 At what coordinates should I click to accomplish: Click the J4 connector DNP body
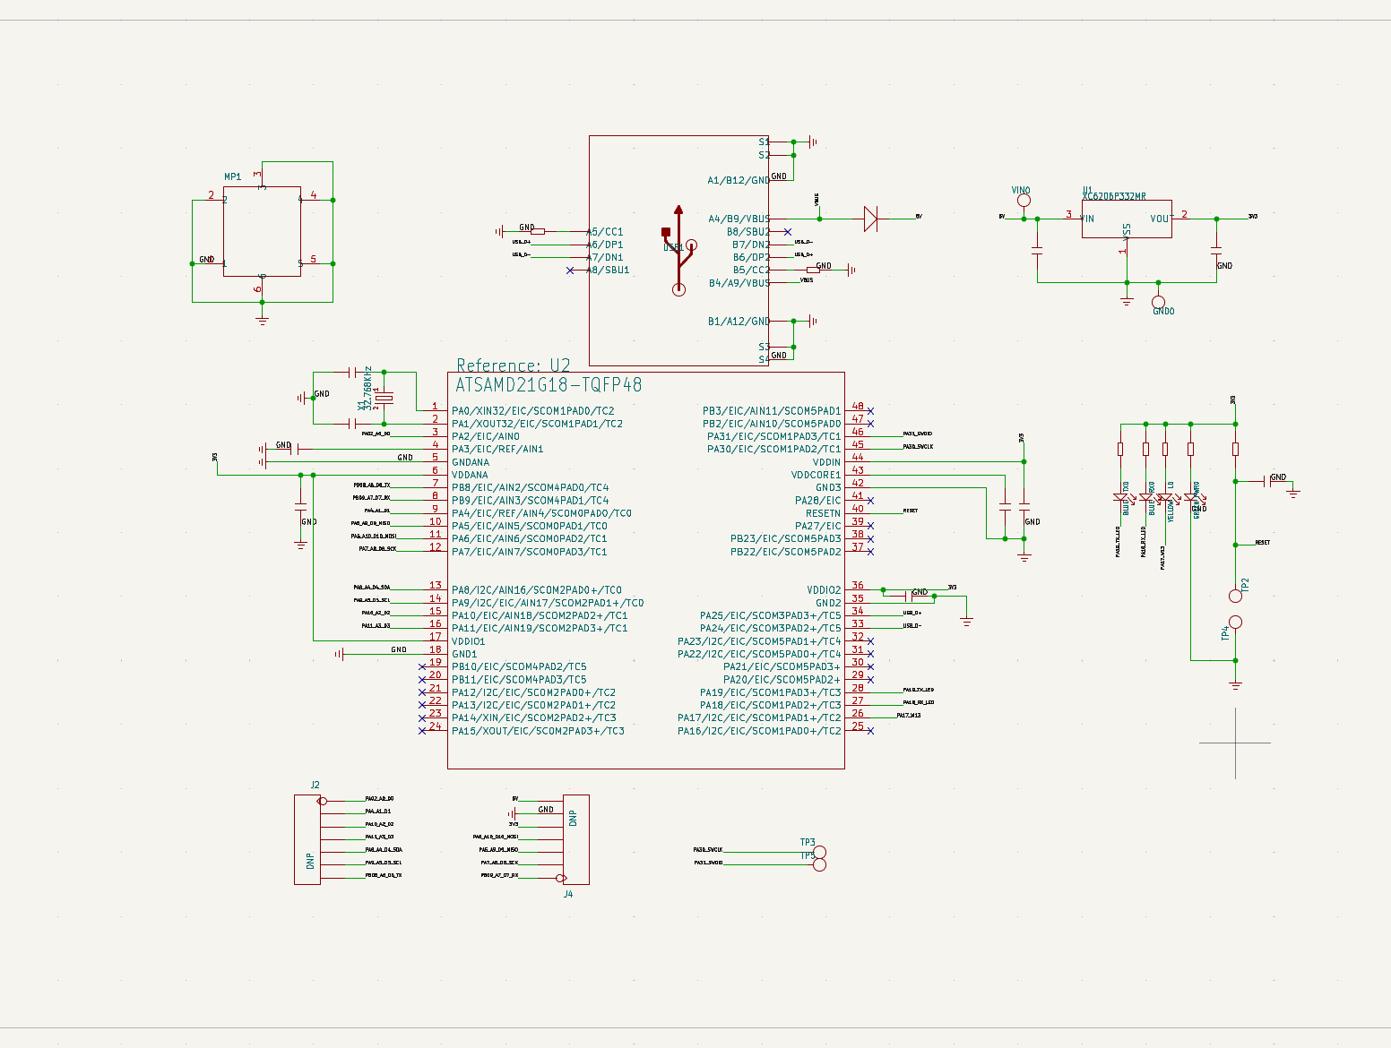click(576, 839)
